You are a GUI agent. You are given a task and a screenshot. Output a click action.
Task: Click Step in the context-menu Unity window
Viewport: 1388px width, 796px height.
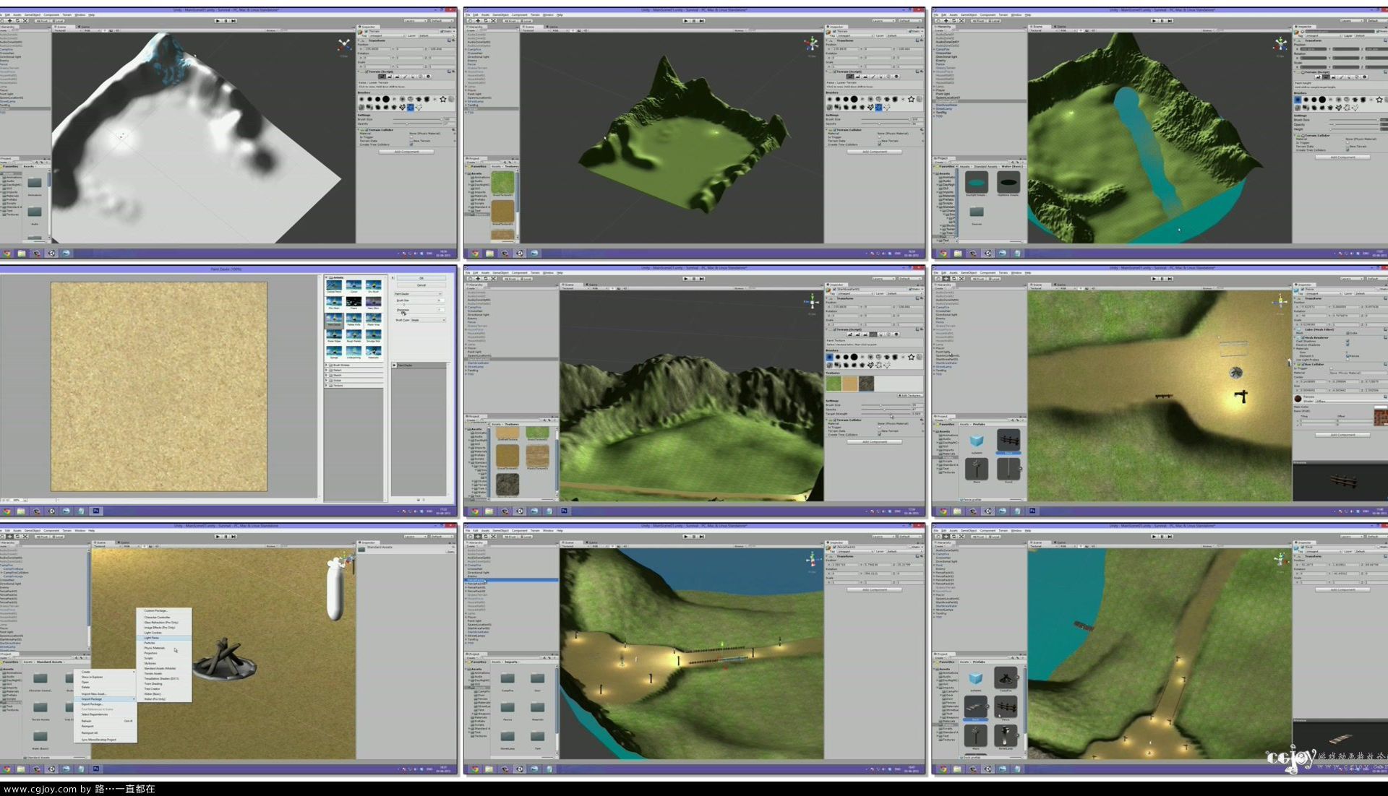click(x=234, y=537)
